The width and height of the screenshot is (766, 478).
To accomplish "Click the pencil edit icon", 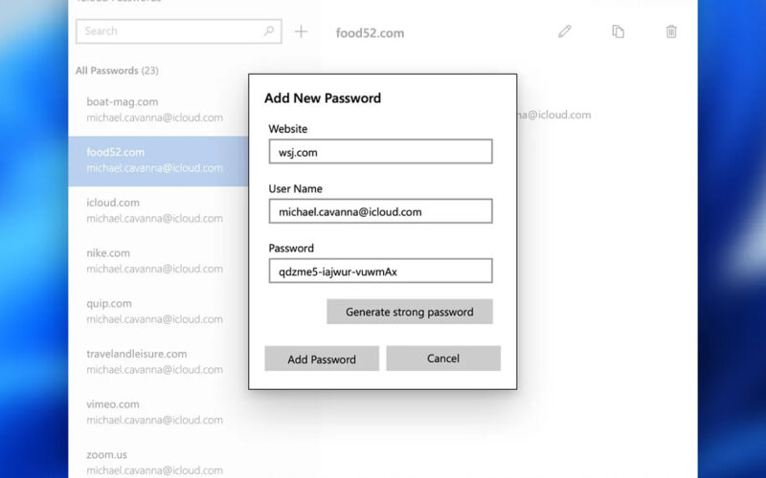I will coord(565,32).
